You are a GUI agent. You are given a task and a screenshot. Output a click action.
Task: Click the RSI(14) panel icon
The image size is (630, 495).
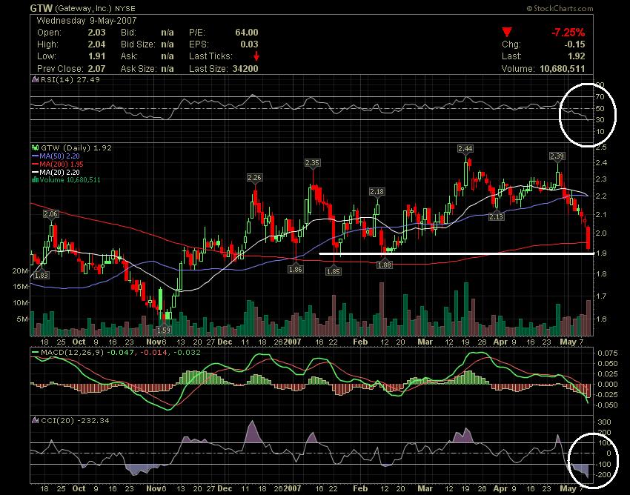point(36,79)
